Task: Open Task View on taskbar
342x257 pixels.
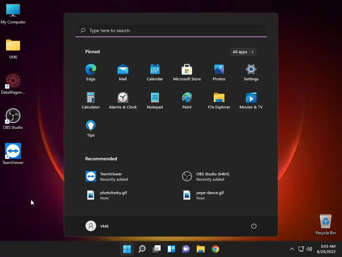Action: point(157,249)
